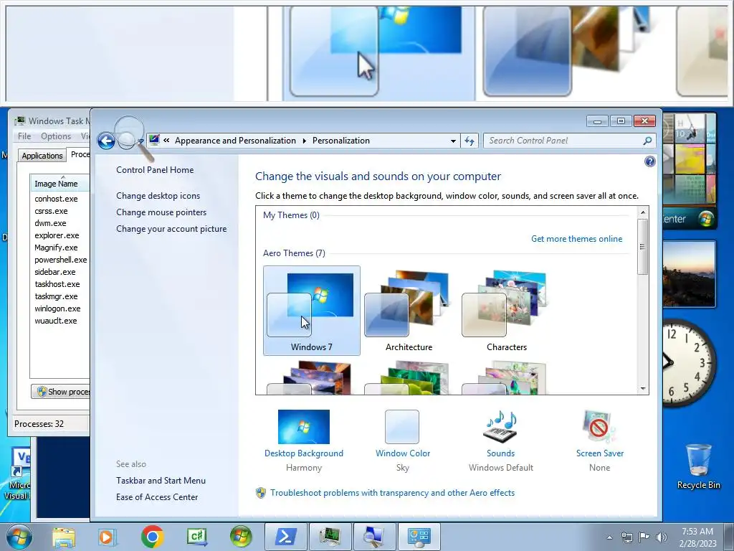
Task: Launch Windows Media Player from taskbar
Action: 108,537
